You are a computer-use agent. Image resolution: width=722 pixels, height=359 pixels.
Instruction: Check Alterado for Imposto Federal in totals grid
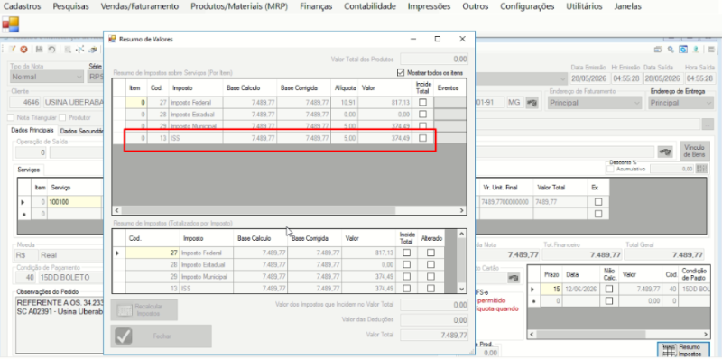pyautogui.click(x=430, y=253)
